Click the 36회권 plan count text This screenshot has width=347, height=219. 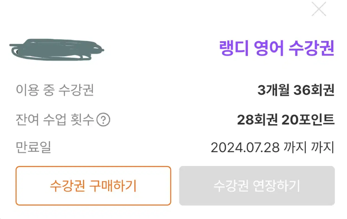coord(314,90)
